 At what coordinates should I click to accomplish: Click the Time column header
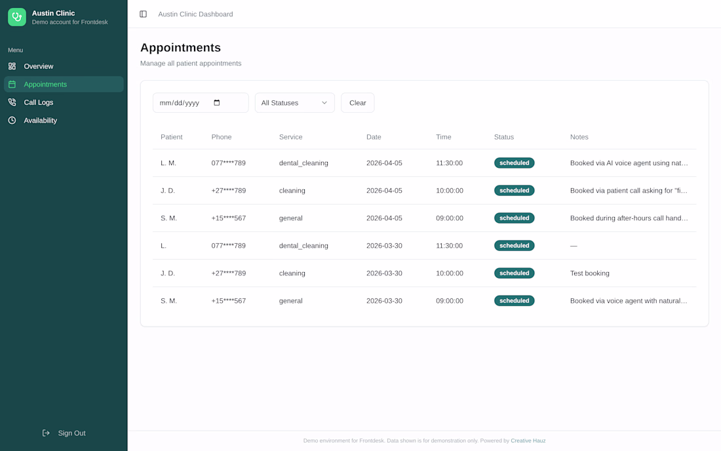point(444,137)
